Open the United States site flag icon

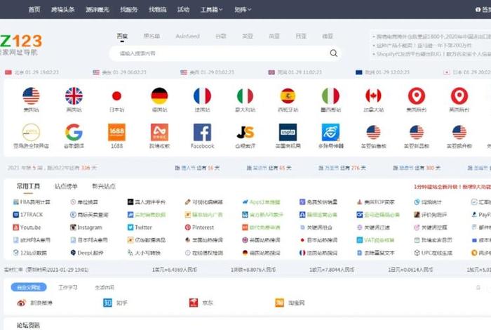pyautogui.click(x=31, y=95)
